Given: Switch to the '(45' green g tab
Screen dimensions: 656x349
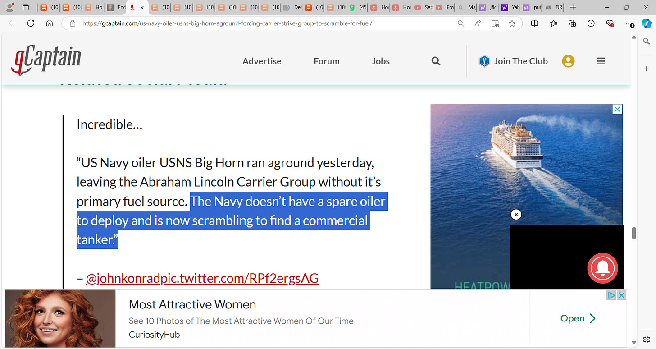Looking at the screenshot, I should 357,8.
